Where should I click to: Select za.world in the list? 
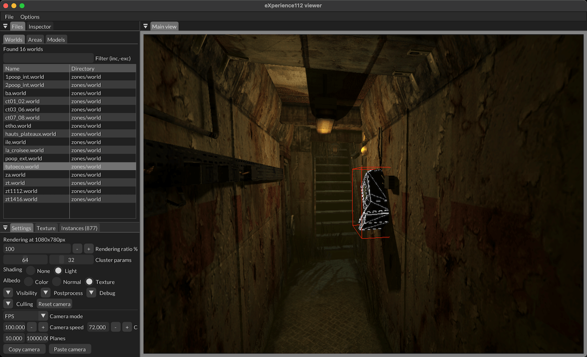point(70,175)
